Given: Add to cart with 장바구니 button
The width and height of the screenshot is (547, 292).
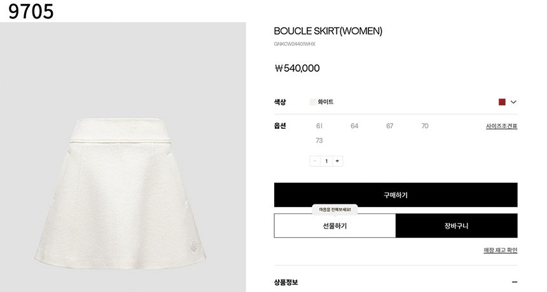Looking at the screenshot, I should [457, 226].
